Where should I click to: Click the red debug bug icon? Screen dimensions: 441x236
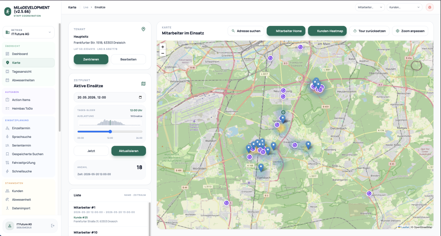click(430, 7)
